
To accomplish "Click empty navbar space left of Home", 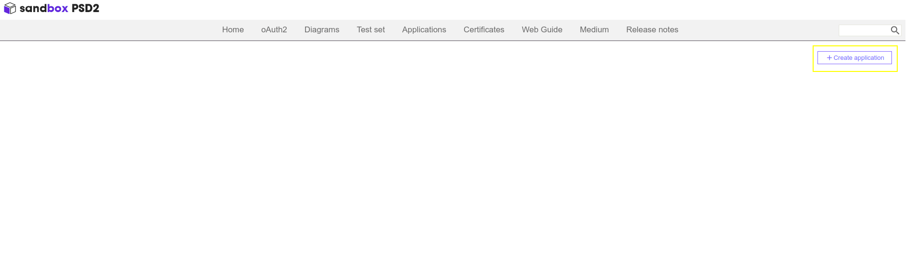I will click(x=106, y=30).
